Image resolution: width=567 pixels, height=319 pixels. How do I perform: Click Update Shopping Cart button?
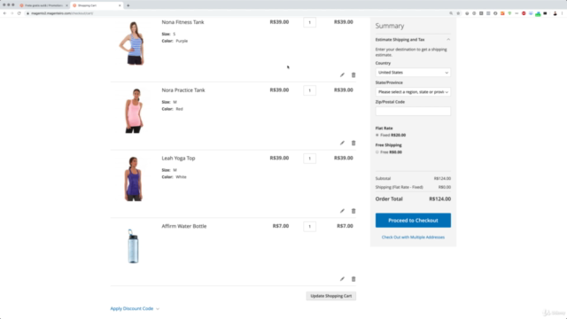(330, 296)
